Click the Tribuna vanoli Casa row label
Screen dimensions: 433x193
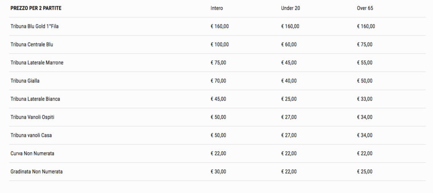[31, 136]
